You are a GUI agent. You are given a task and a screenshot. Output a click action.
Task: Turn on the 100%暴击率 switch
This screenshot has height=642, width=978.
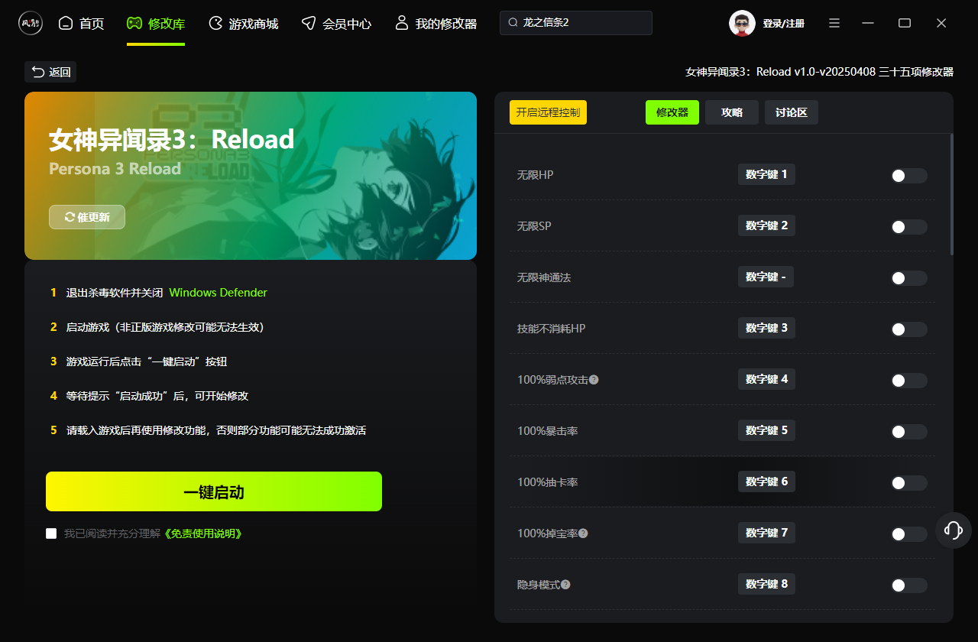point(909,432)
